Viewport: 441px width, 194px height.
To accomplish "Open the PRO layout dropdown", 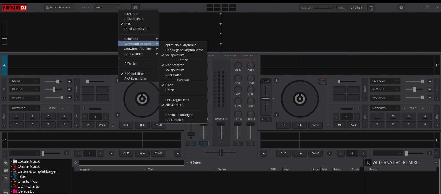I will pos(108,8).
